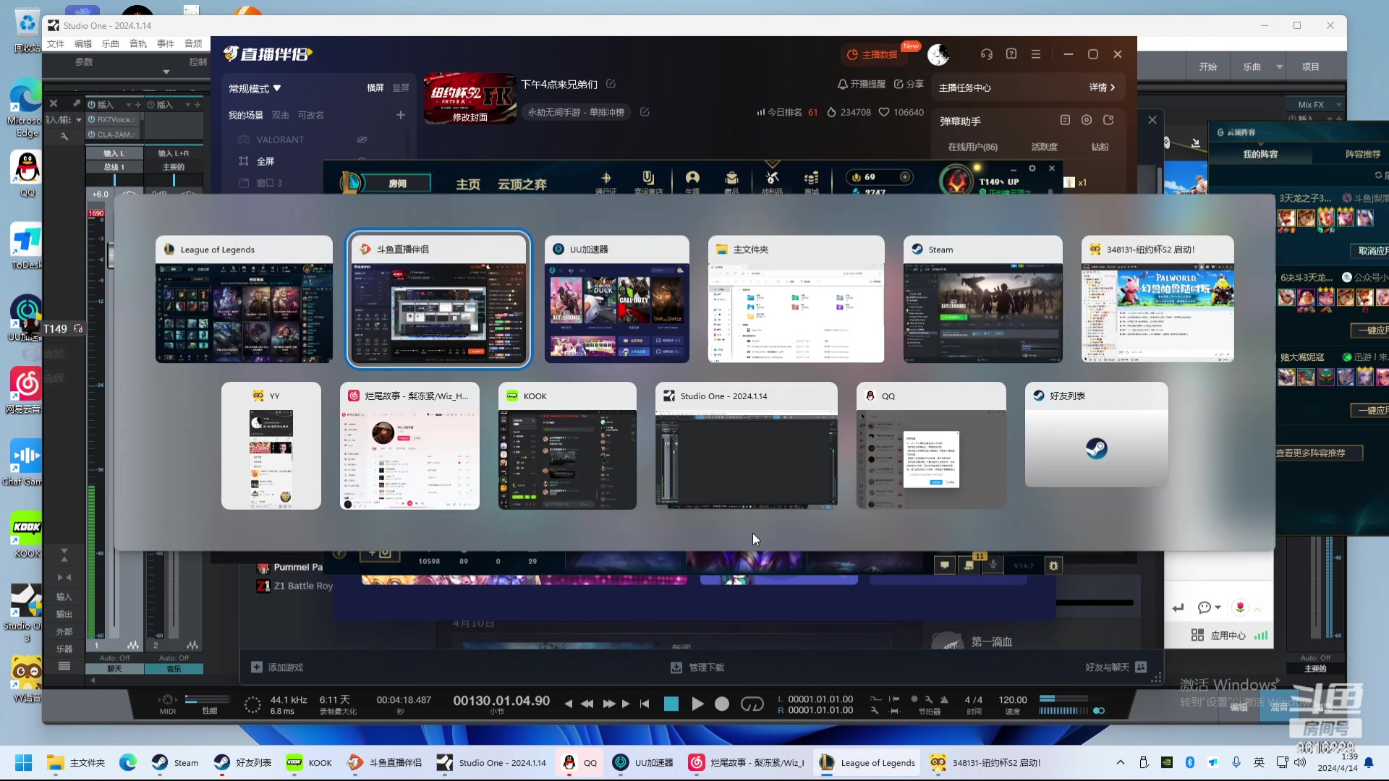The image size is (1389, 781).
Task: Open 弹幕助手 settings target icon
Action: click(x=1087, y=120)
